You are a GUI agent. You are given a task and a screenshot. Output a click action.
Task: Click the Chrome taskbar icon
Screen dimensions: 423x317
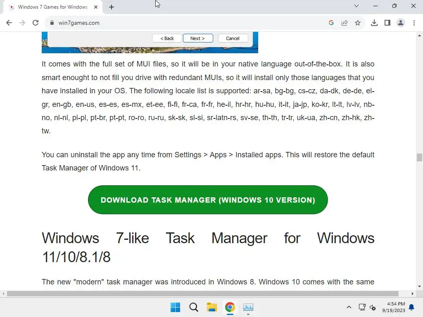[x=230, y=307]
